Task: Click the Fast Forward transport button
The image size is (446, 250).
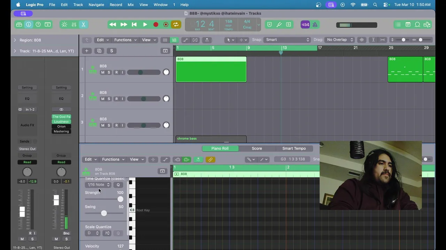Action: [x=123, y=25]
